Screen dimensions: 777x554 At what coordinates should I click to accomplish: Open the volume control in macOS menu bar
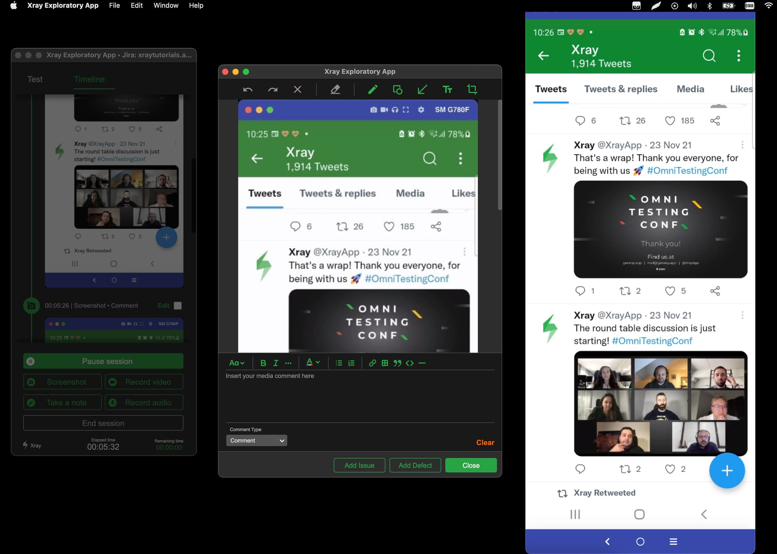(x=692, y=6)
